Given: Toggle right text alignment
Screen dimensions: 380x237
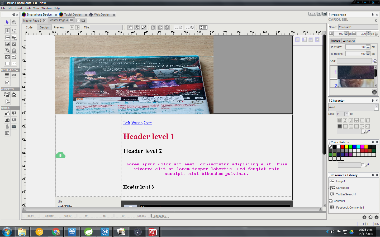Looking at the screenshot, I should click(351, 126).
